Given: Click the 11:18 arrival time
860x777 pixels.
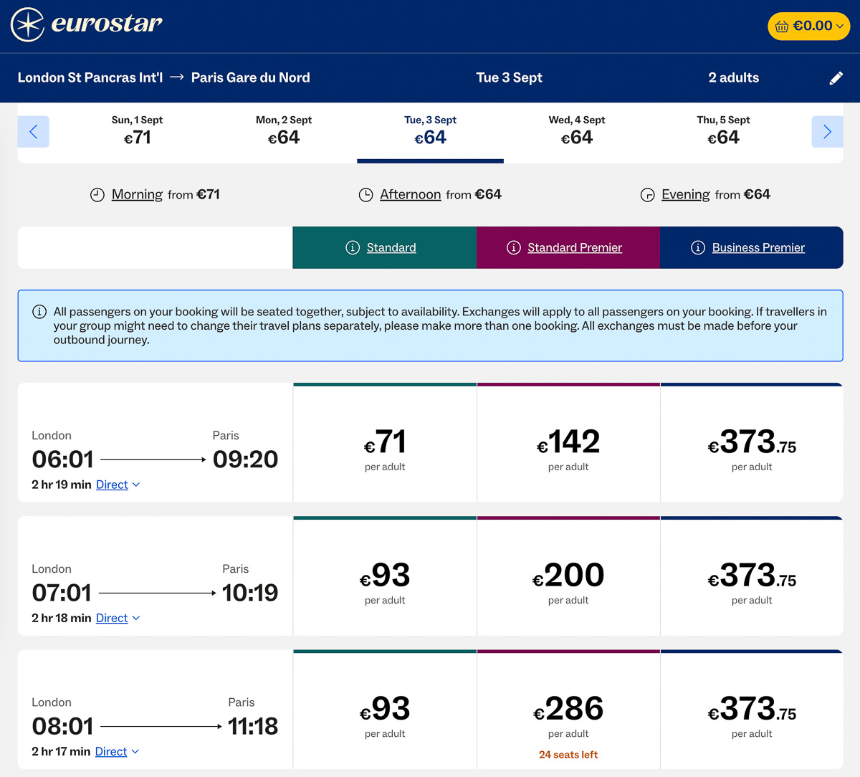Looking at the screenshot, I should pyautogui.click(x=253, y=726).
